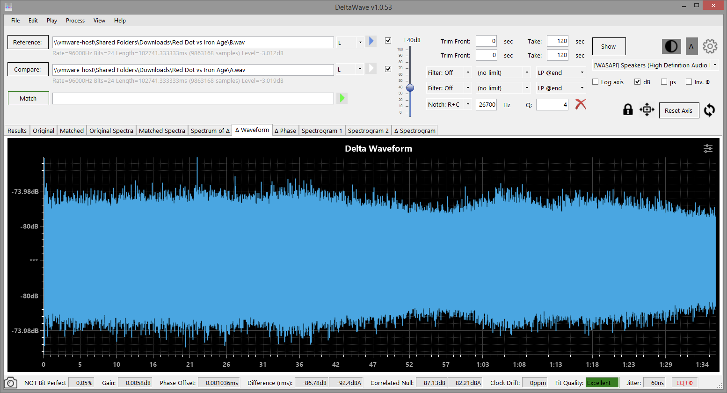Open the View menu
Screen dimensions: 727x393
tap(99, 21)
